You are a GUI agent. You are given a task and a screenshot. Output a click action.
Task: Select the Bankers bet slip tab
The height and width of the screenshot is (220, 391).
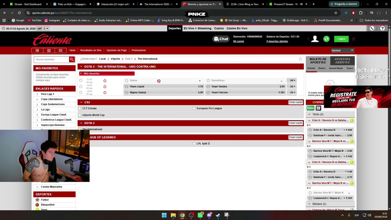click(322, 68)
